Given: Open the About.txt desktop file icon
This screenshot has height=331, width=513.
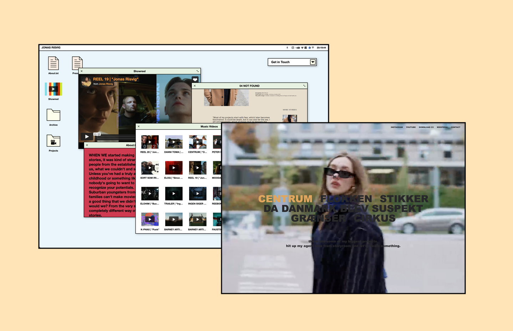Looking at the screenshot, I should 53,63.
